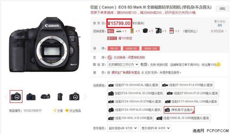The image size is (230, 134).
Task: Open the 意外保护1年 protection dropdown
Action: pyautogui.click(x=156, y=128)
